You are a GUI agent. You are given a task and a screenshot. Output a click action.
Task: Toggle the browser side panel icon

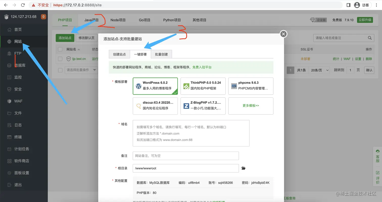coord(348,5)
